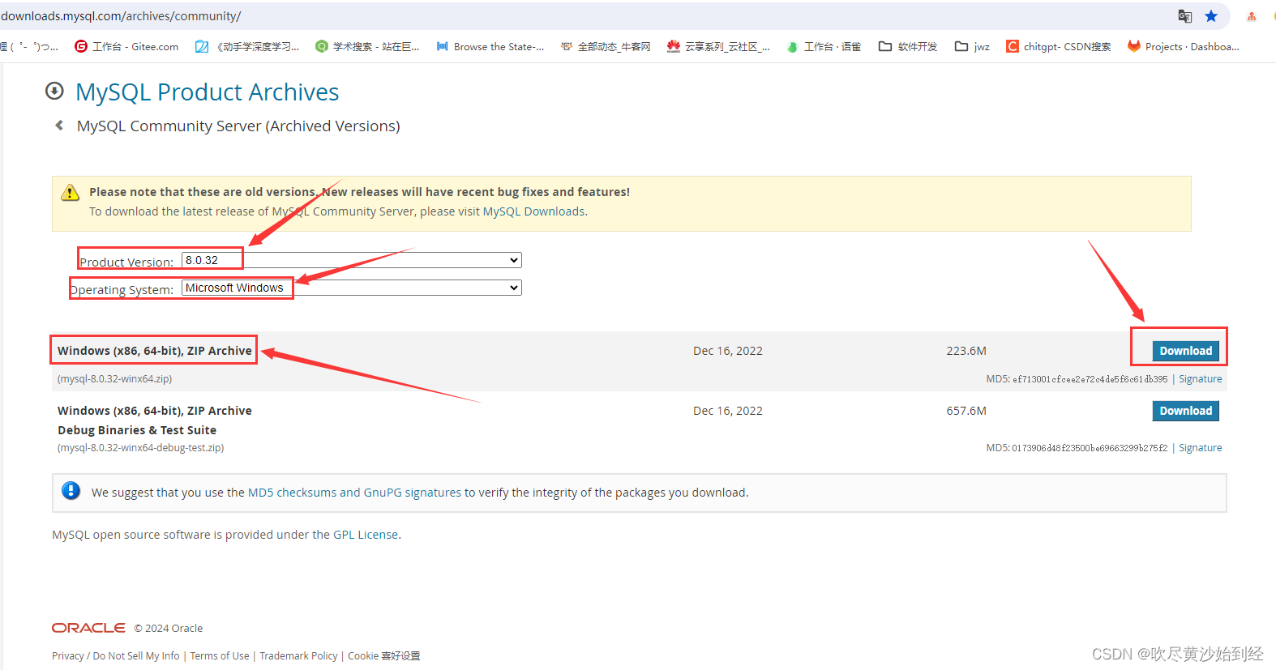This screenshot has width=1276, height=670.
Task: Click the Oracle logo in the footer
Action: (x=88, y=628)
